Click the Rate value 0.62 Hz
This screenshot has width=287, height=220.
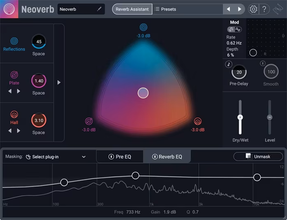click(234, 43)
